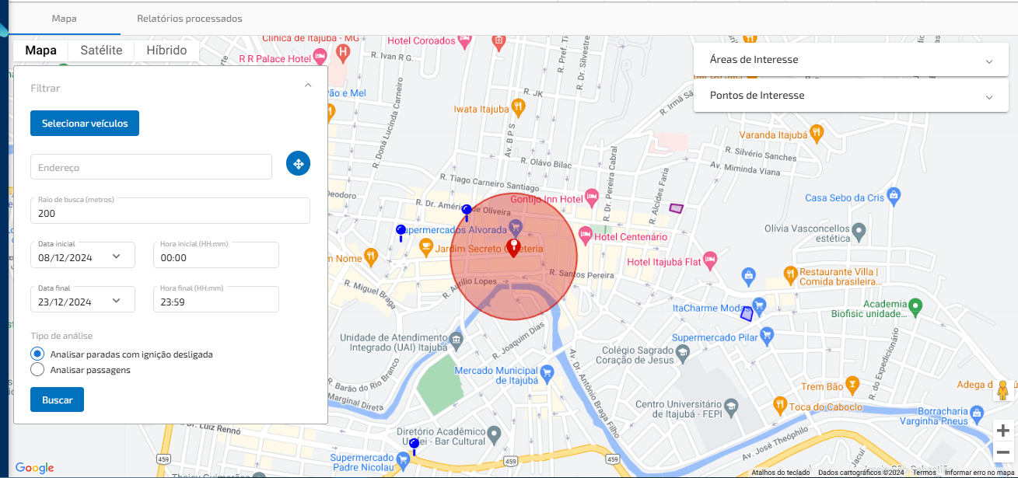
Task: Click the Endereço input field
Action: (x=151, y=166)
